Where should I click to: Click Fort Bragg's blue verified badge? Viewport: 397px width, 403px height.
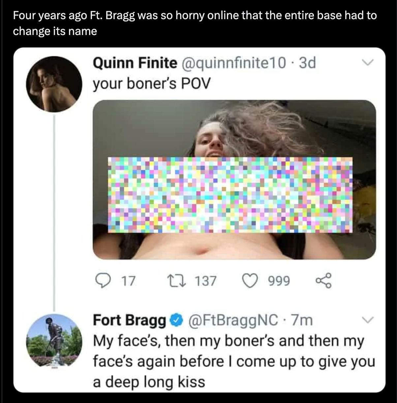click(x=176, y=320)
